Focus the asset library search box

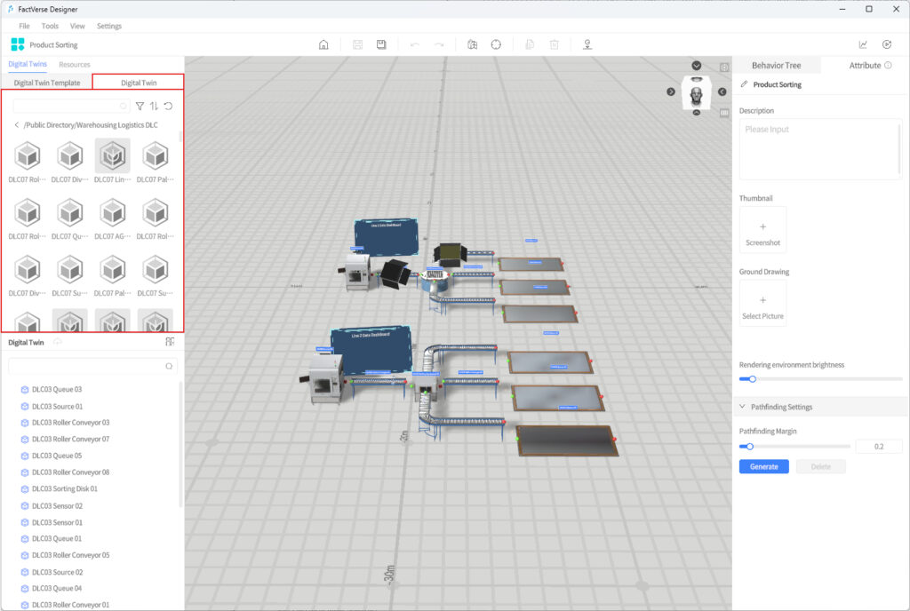pyautogui.click(x=71, y=106)
